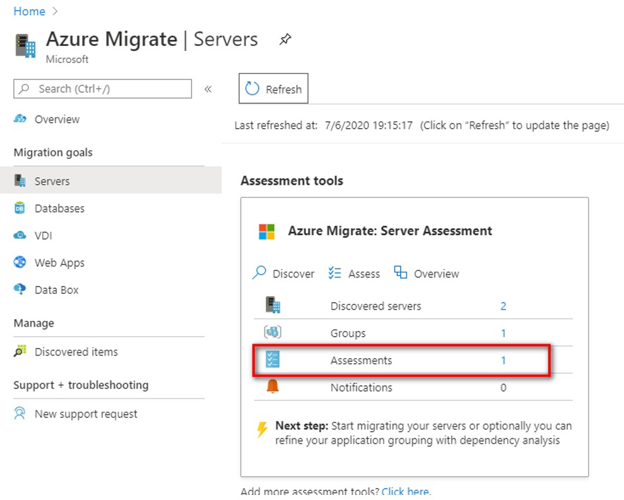624x500 pixels.
Task: Click the Data Box icon
Action: point(20,289)
